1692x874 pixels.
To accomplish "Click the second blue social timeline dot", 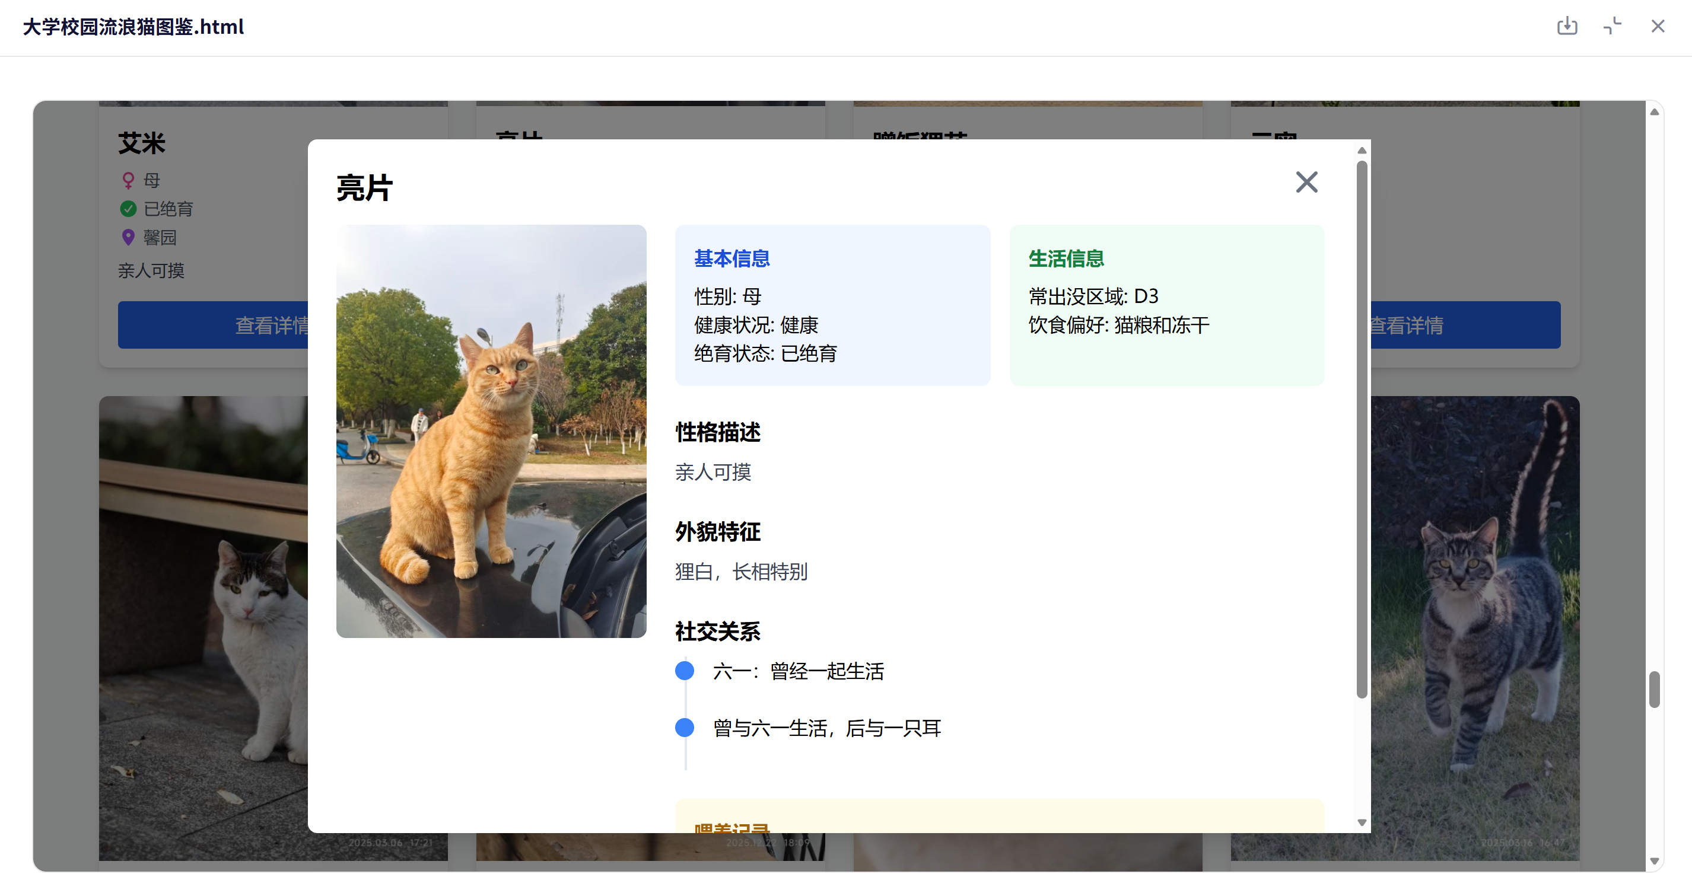I will (685, 727).
